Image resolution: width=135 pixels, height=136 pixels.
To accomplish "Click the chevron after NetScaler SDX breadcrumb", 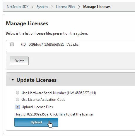I will coord(33,7).
